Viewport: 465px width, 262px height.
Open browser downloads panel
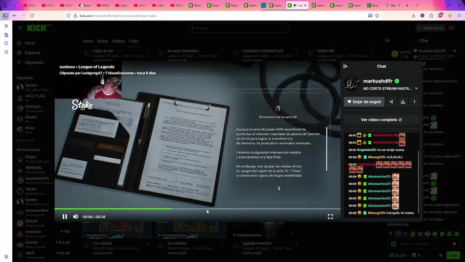point(413,16)
